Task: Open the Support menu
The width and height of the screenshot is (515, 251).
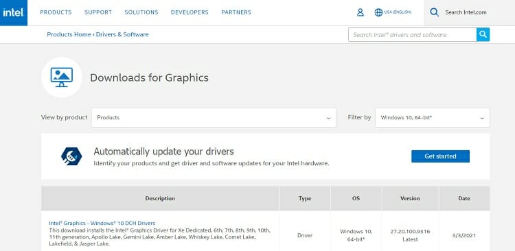Action: [98, 12]
